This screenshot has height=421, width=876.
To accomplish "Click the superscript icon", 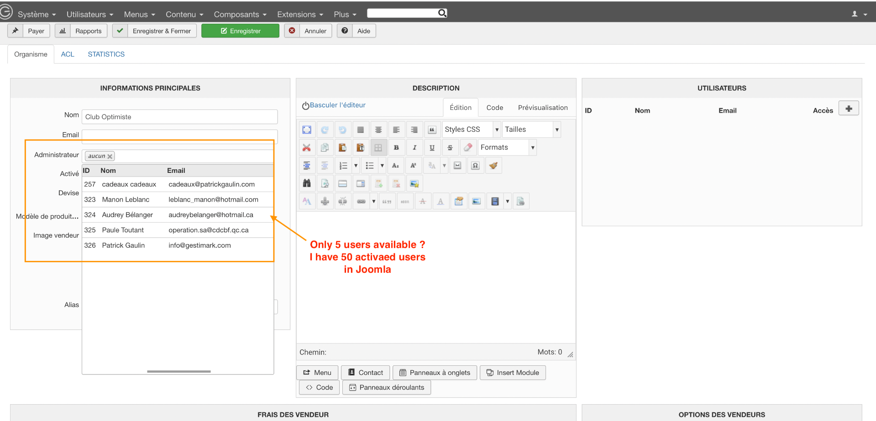I will tap(414, 166).
